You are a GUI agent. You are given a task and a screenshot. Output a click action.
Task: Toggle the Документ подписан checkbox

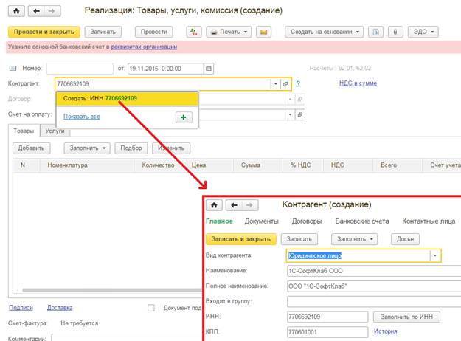[x=150, y=308]
